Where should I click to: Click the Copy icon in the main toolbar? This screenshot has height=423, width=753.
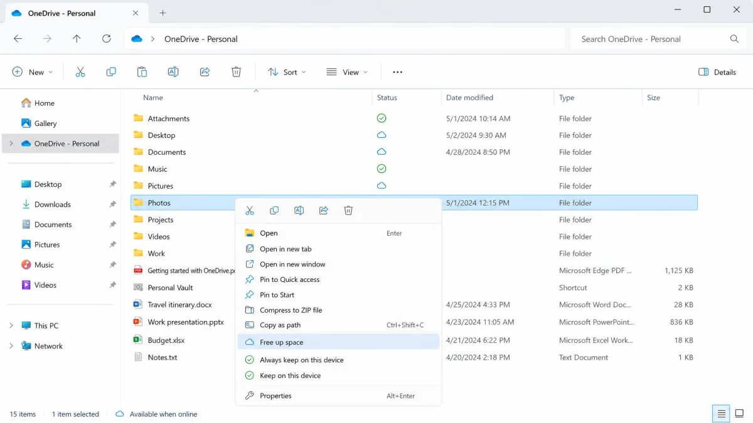tap(111, 72)
